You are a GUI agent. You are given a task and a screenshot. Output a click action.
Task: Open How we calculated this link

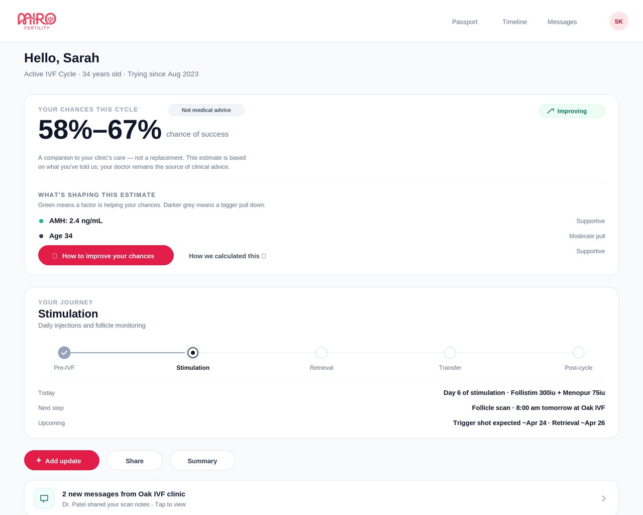point(227,256)
